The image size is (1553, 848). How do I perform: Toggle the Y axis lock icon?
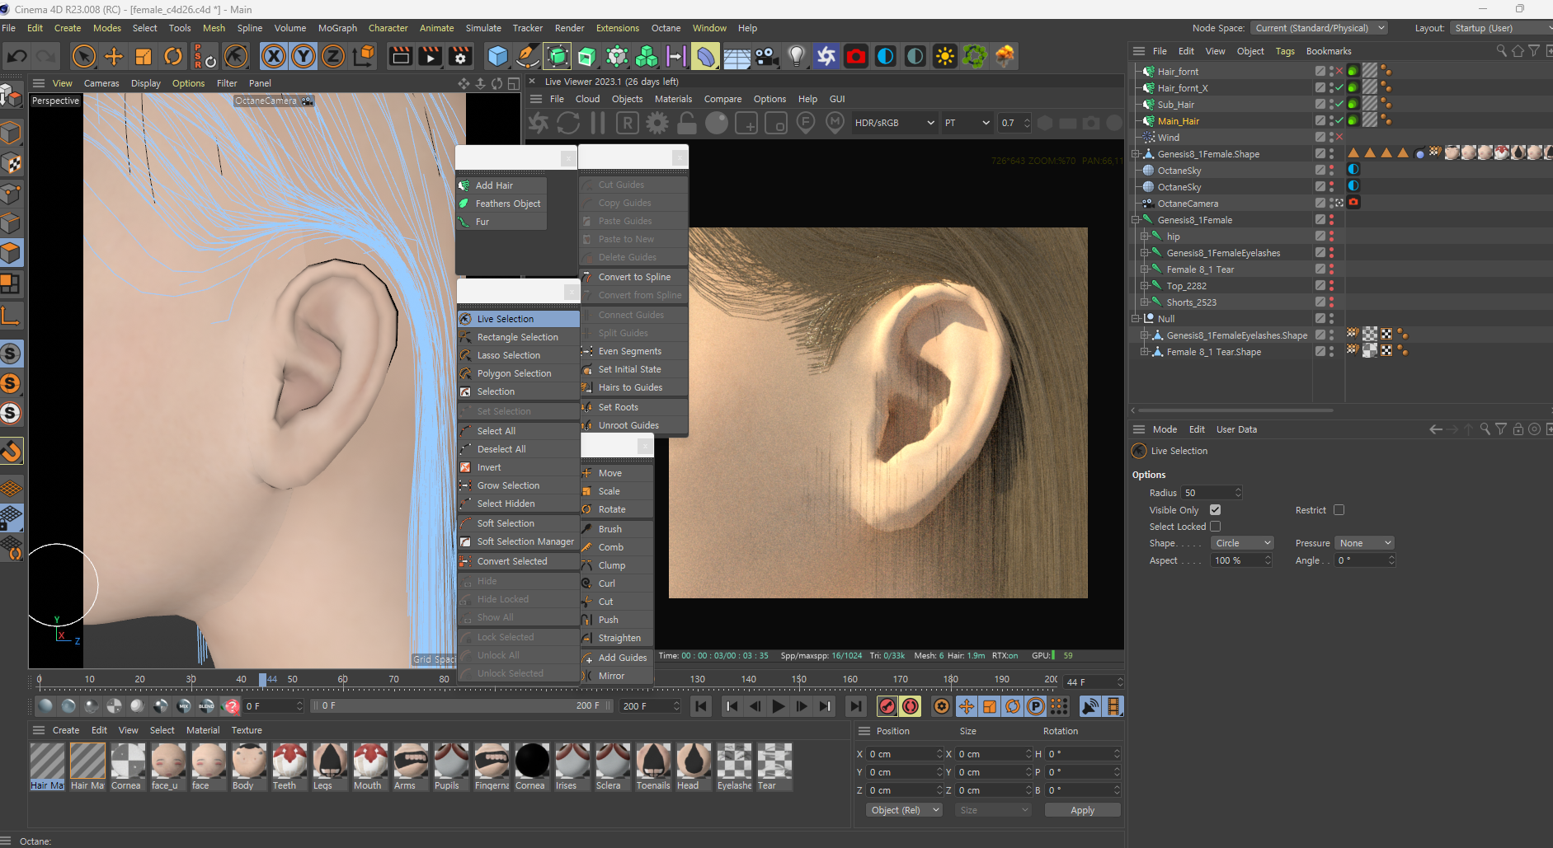[x=304, y=56]
